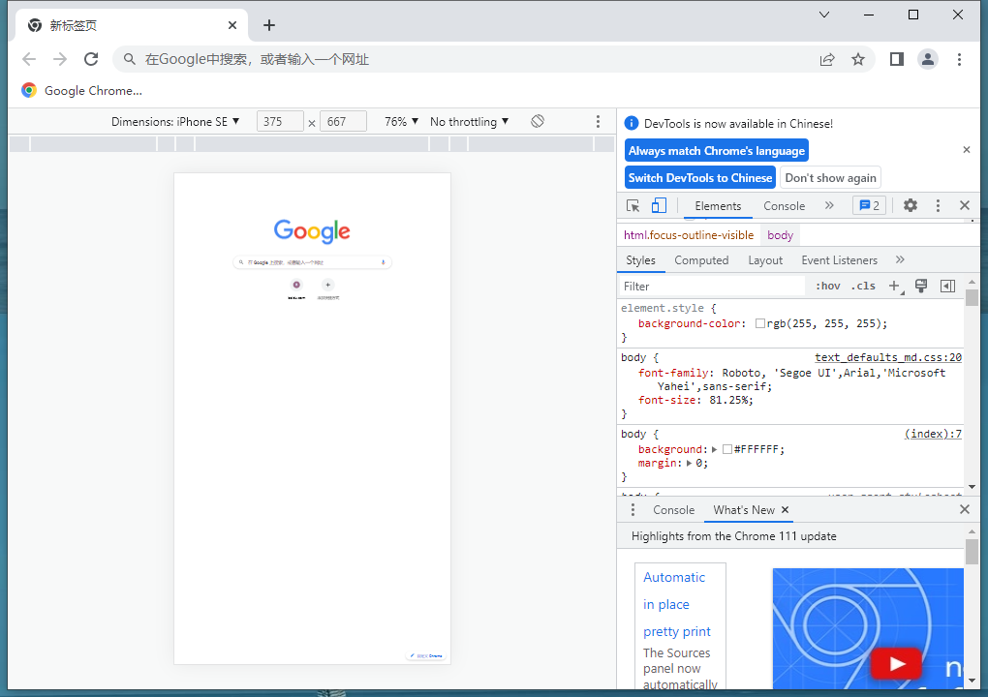Open DevTools settings gear
The image size is (988, 697).
coord(911,205)
